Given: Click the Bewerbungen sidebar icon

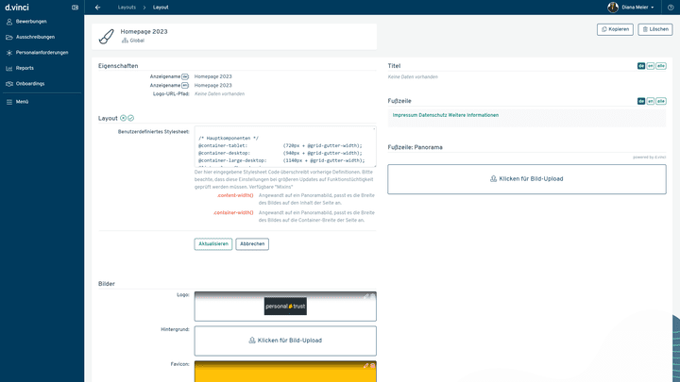Looking at the screenshot, I should (x=9, y=21).
